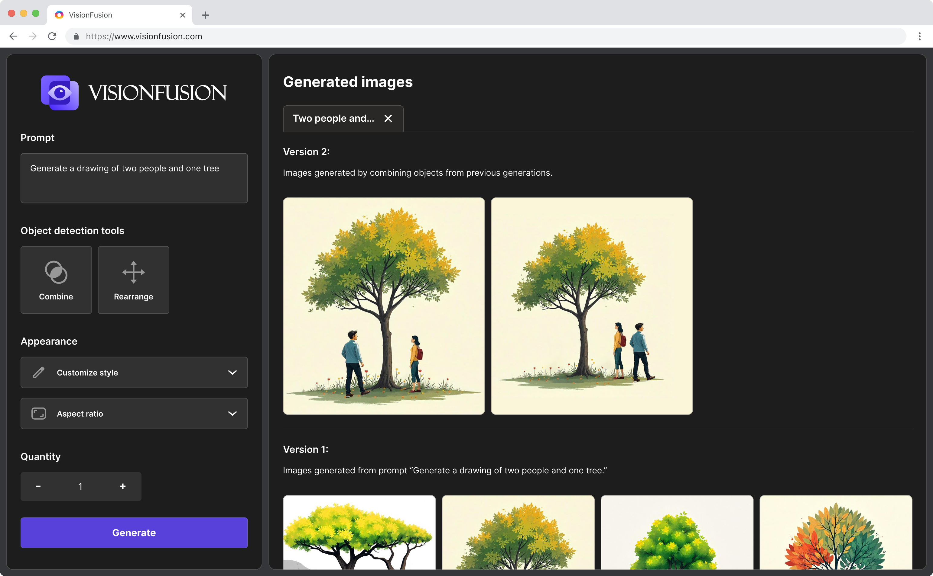The height and width of the screenshot is (576, 933).
Task: Open the browser three-dot menu
Action: coord(919,36)
